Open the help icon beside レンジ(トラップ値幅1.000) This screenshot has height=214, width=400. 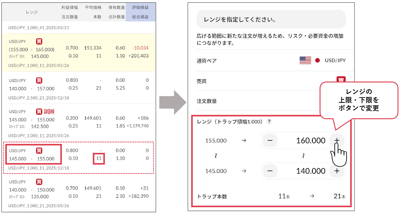(x=269, y=122)
